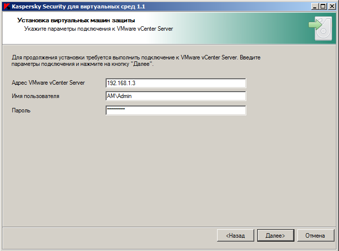339x251 pixels.
Task: Click inside the password field
Action: (x=176, y=110)
